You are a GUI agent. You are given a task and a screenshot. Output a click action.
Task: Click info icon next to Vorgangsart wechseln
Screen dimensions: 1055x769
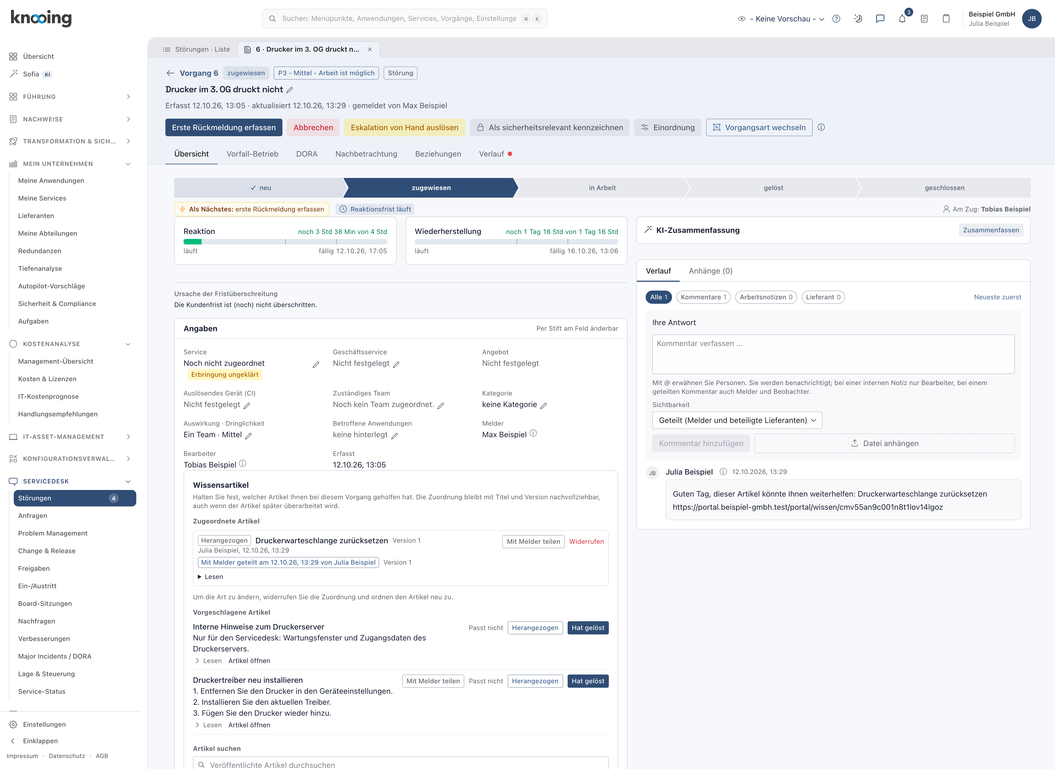821,127
